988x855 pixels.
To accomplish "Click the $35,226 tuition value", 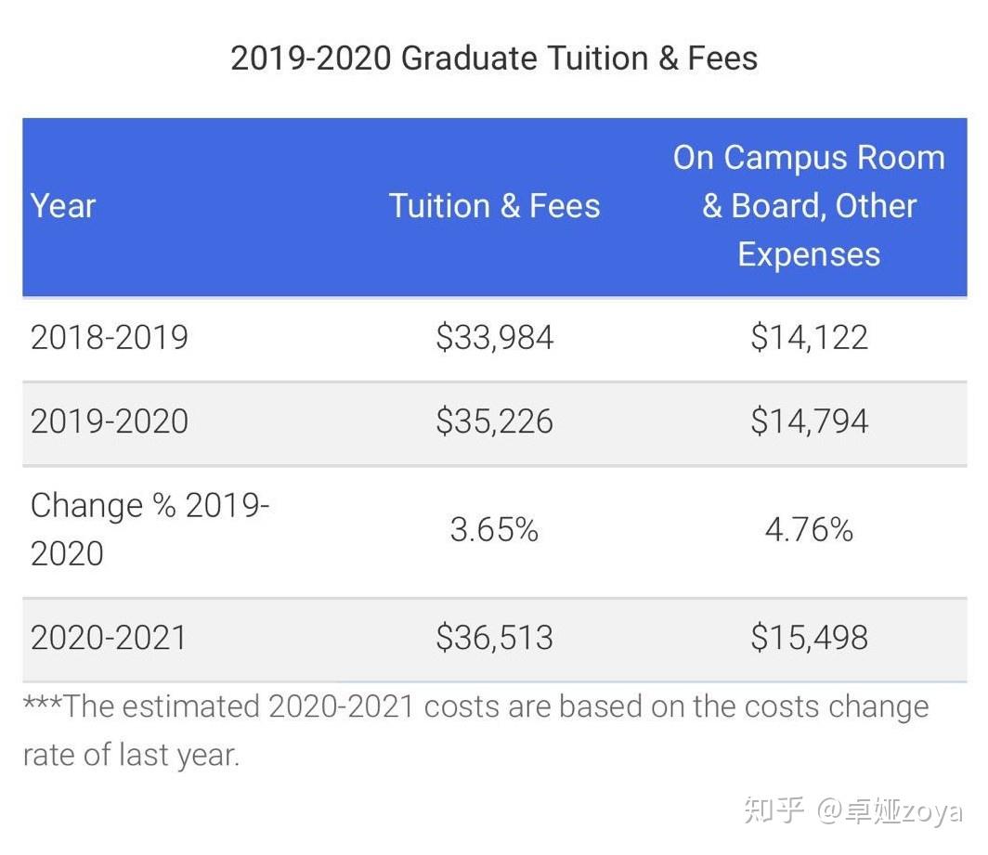I will pos(494,421).
